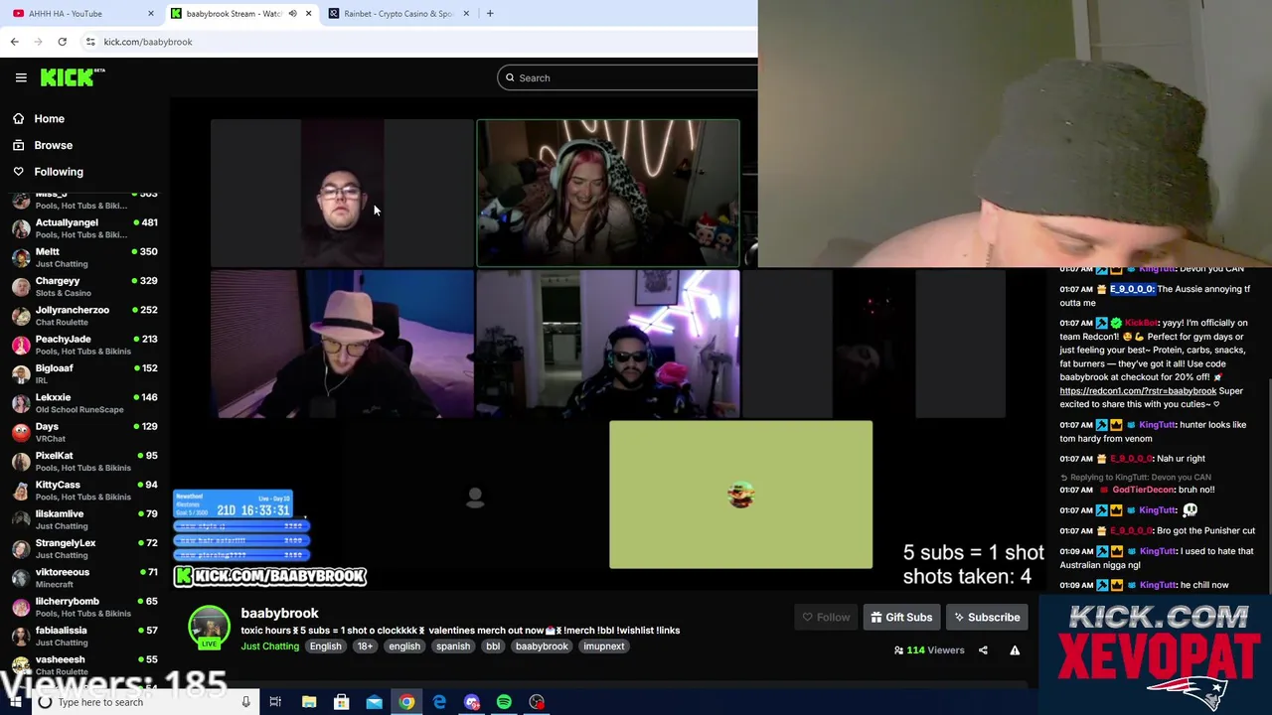Click the Browse icon in sidebar
1272x715 pixels.
click(18, 145)
